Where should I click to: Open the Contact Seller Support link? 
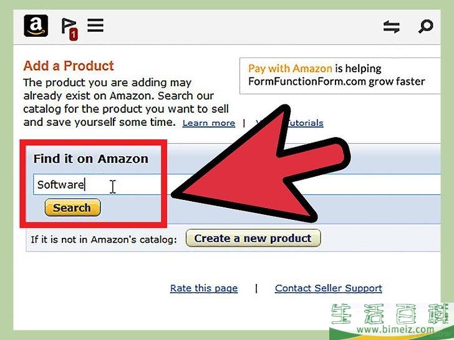[x=329, y=288]
